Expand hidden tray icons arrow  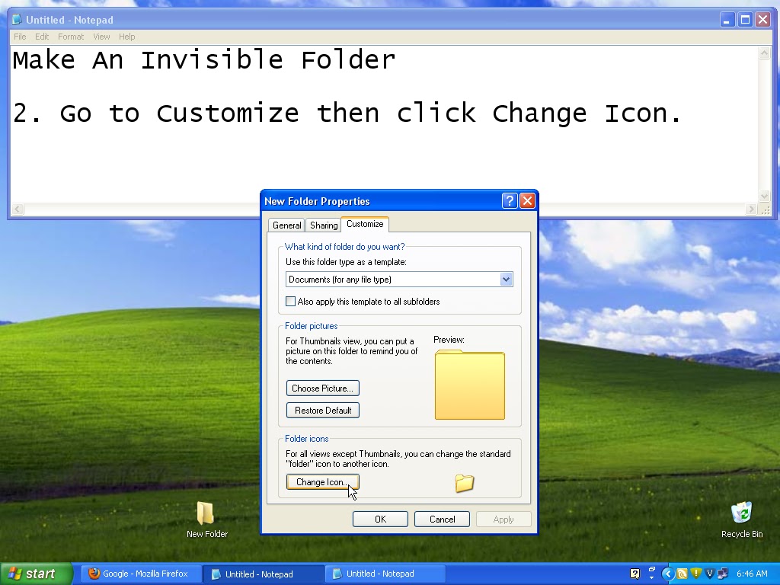coord(667,574)
